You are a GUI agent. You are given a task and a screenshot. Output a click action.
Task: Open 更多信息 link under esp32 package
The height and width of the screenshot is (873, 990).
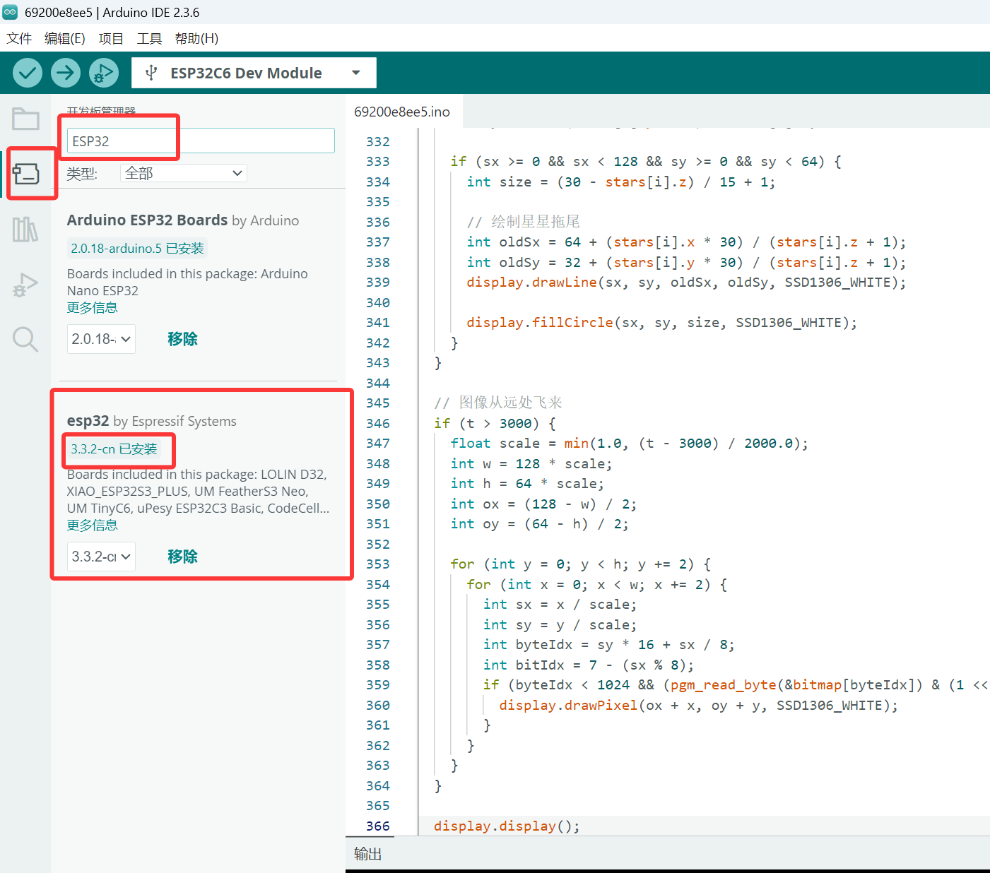[x=92, y=525]
